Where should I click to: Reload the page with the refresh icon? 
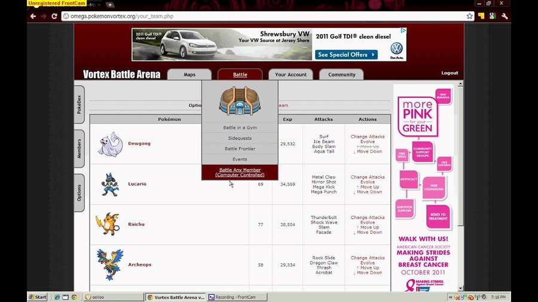pyautogui.click(x=54, y=16)
